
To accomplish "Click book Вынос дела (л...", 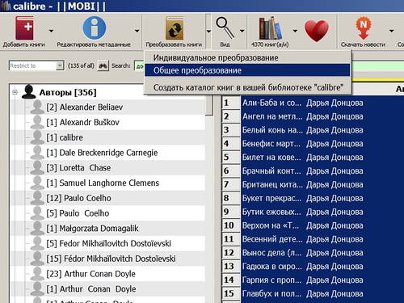I will click(x=272, y=253).
